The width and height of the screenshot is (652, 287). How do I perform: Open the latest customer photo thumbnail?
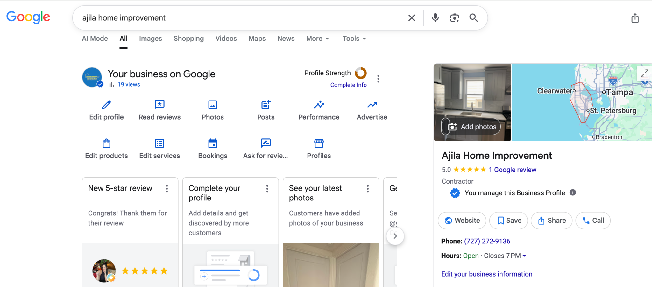click(x=331, y=265)
